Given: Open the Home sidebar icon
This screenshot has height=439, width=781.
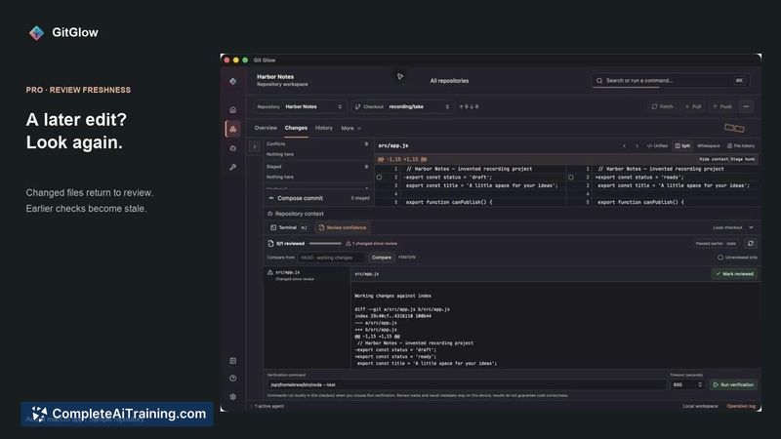Looking at the screenshot, I should (232, 109).
